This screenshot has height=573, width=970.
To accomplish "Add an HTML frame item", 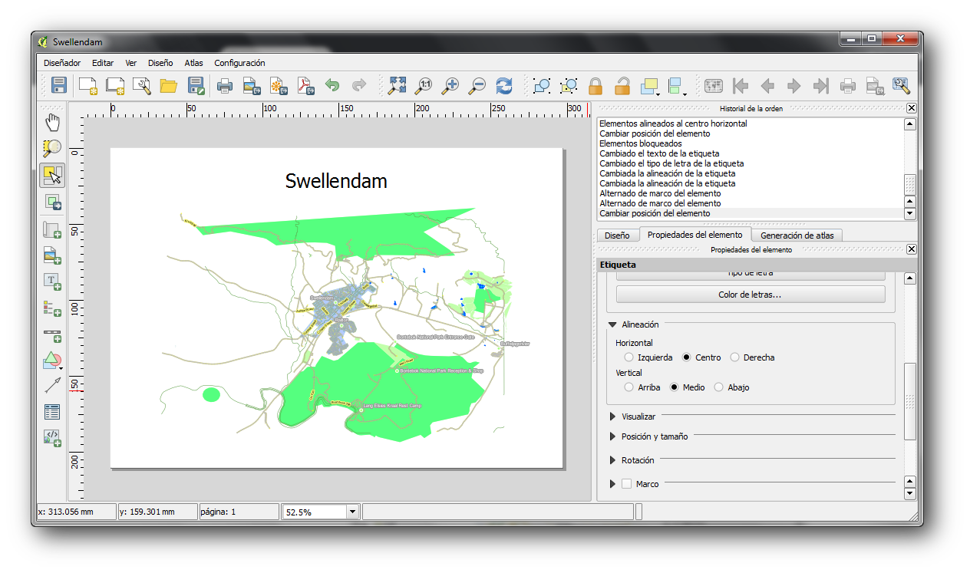I will tap(52, 438).
